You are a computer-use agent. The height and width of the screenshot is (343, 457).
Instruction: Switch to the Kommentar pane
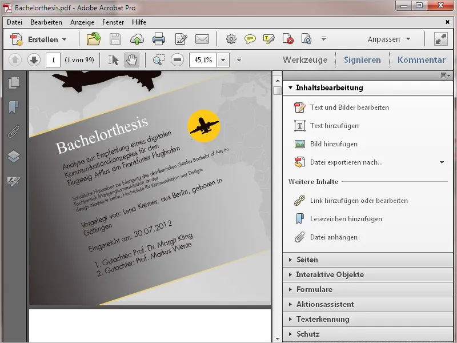pyautogui.click(x=422, y=60)
